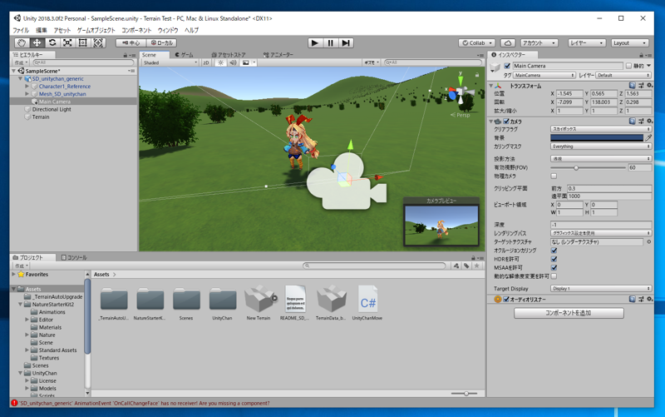This screenshot has width=665, height=417.
Task: Select the UnityChanMove C# script asset
Action: (x=367, y=303)
